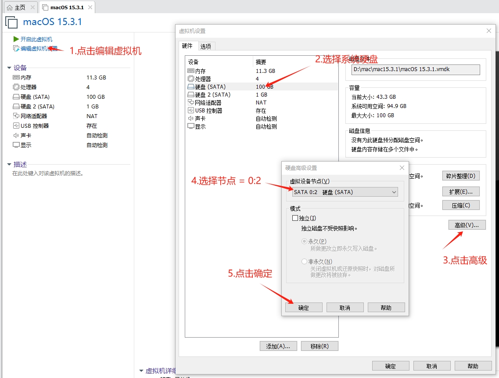Click the 开启此虚拟机 link

click(x=36, y=39)
